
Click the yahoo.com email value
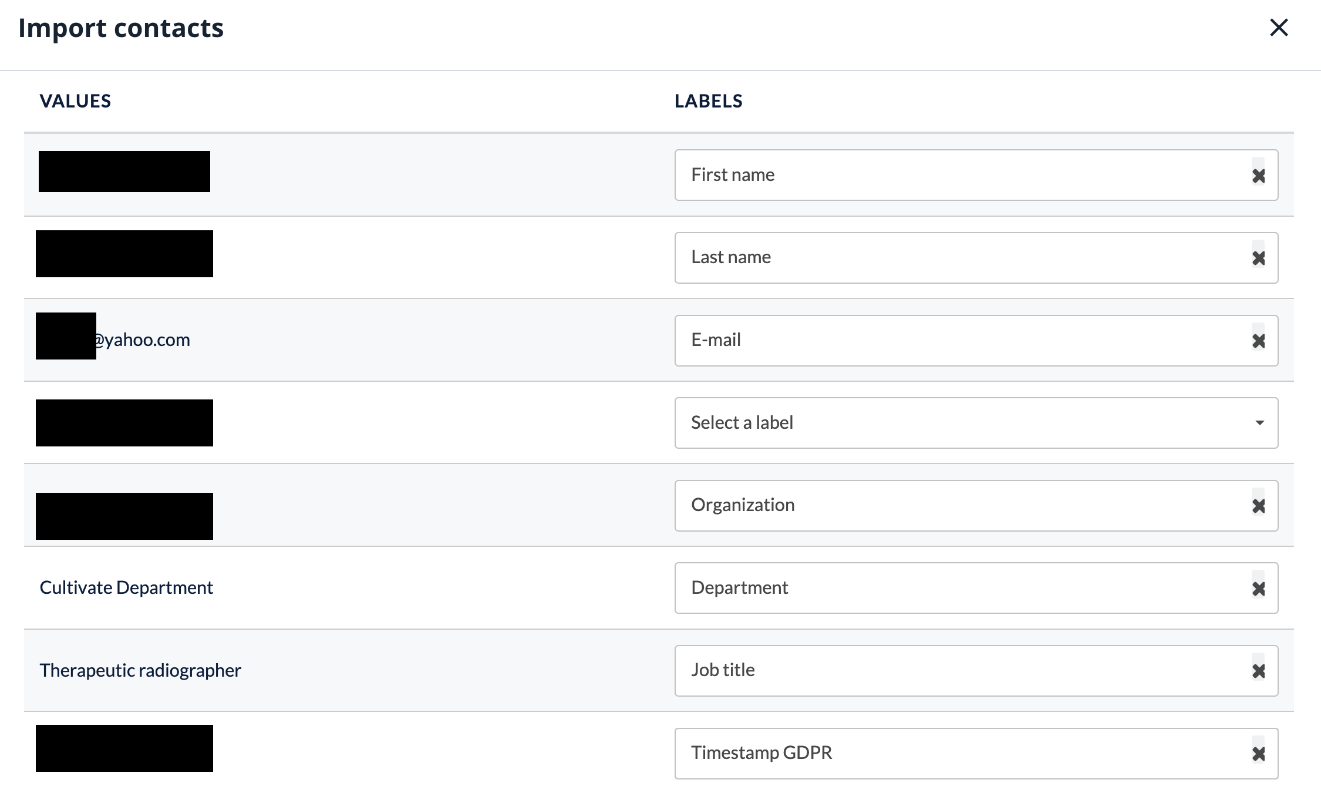[144, 340]
